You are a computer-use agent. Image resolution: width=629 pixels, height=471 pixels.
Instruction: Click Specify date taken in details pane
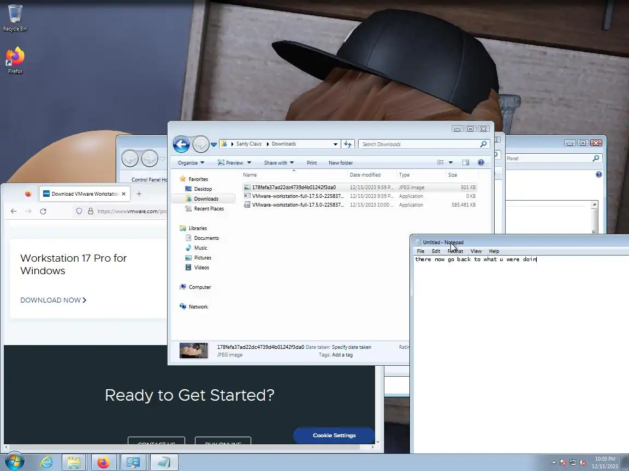pos(352,347)
